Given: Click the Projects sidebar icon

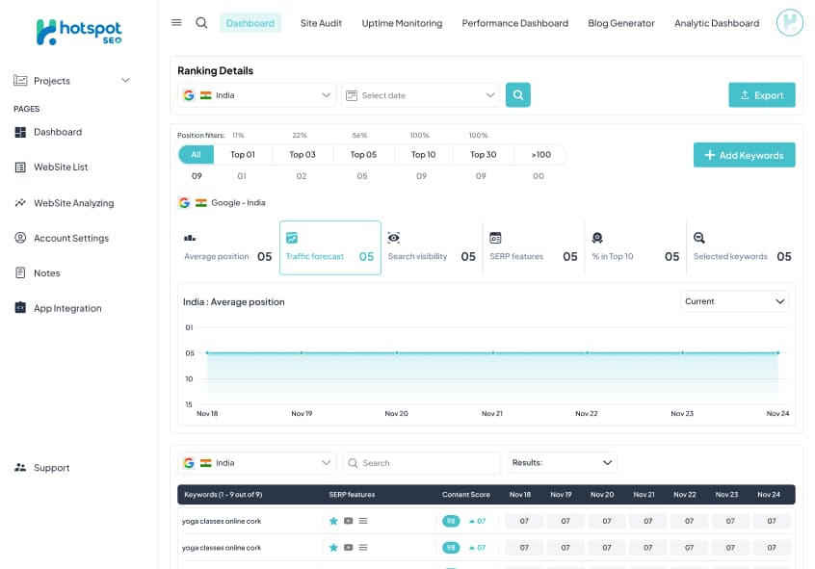Looking at the screenshot, I should click(x=20, y=81).
